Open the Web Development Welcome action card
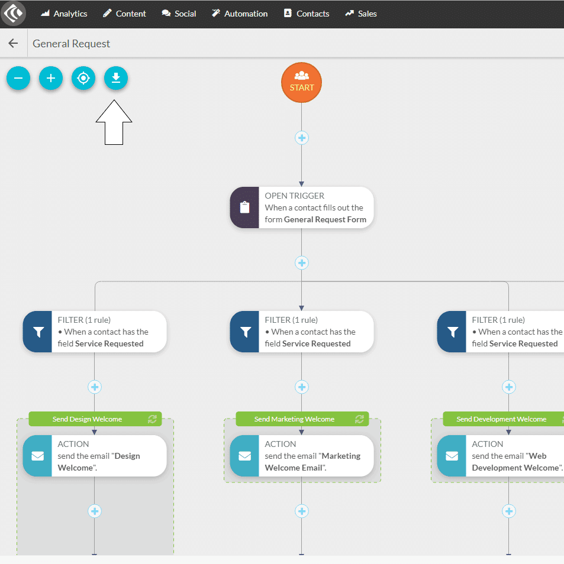 pos(501,456)
